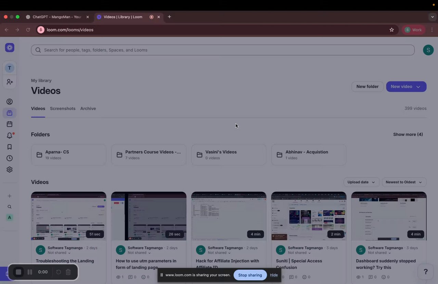Open Not shared dropdown on utm parameters video
438x284 pixels.
(x=139, y=253)
